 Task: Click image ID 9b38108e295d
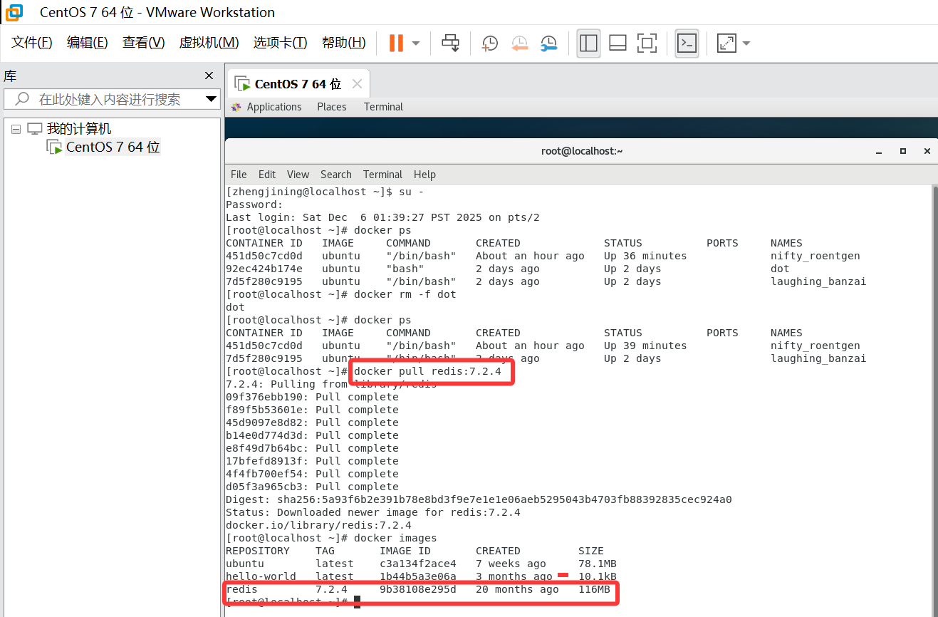[418, 589]
